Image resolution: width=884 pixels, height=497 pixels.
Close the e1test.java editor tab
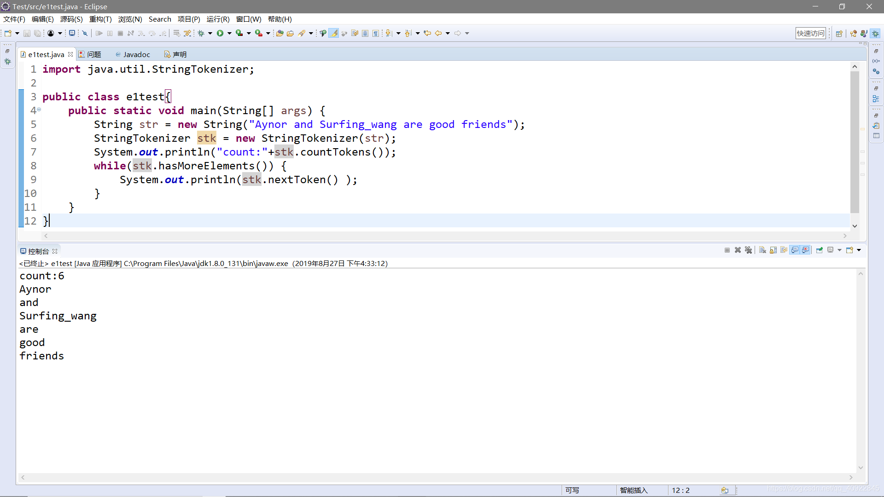tap(70, 54)
